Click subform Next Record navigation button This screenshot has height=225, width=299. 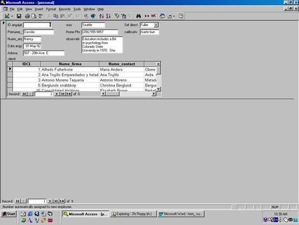57,94
